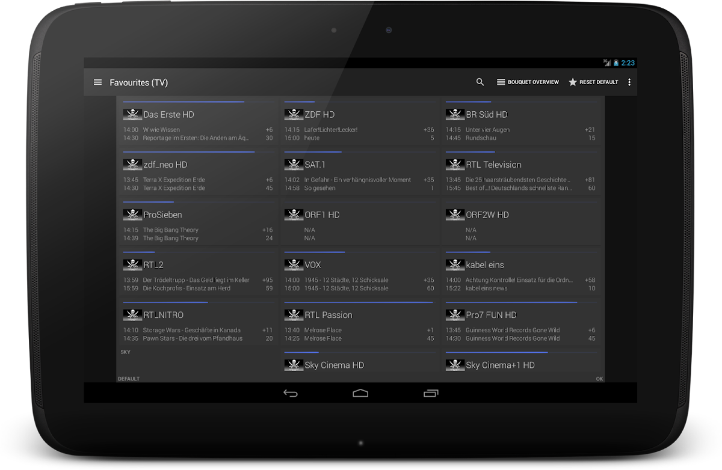The height and width of the screenshot is (470, 722).
Task: Open the RTL Television channel entry
Action: coord(521,173)
